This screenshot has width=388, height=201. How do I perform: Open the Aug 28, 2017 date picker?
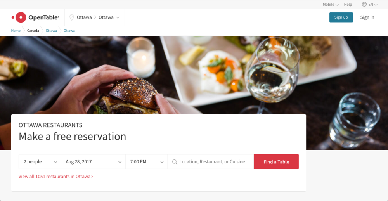93,162
